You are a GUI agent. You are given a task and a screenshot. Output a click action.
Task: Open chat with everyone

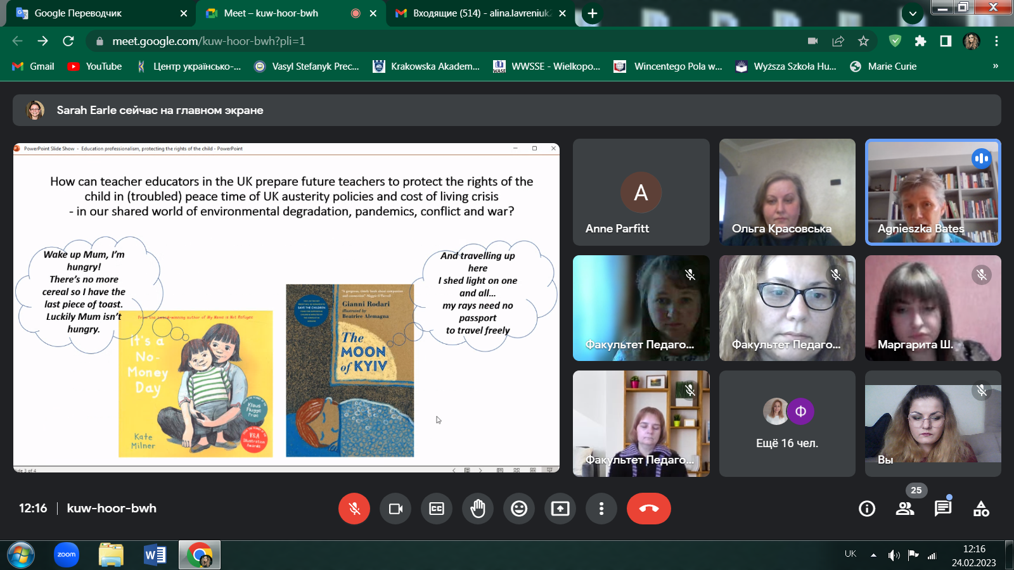(x=943, y=509)
